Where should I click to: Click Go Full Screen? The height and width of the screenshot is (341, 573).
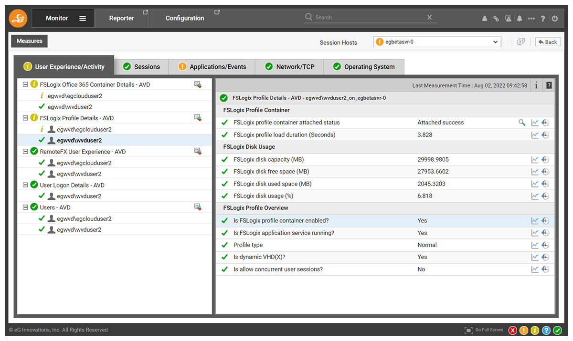tap(484, 330)
